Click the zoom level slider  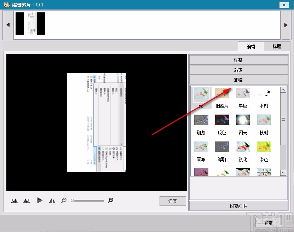(87, 200)
